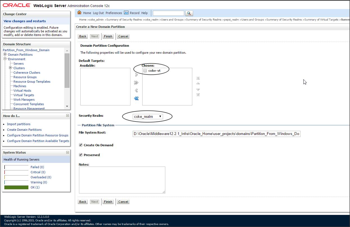The image size is (350, 227).
Task: Click the bottom Finish button
Action: (x=108, y=202)
